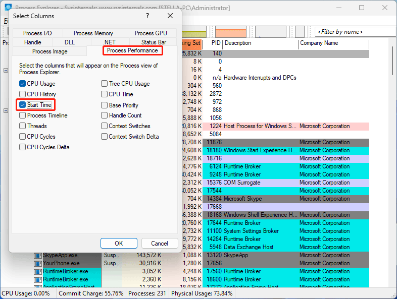Sort by the PID column header

coord(213,43)
